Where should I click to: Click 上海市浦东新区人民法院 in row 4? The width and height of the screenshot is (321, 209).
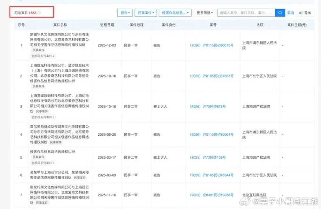(259, 134)
